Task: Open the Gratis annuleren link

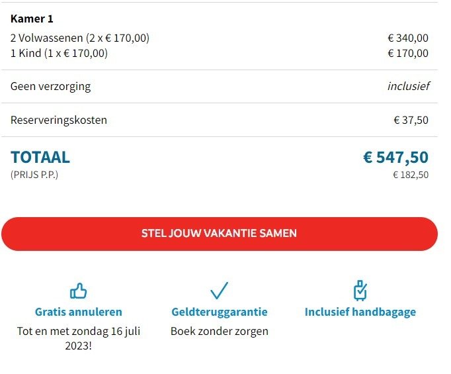Action: (x=78, y=312)
